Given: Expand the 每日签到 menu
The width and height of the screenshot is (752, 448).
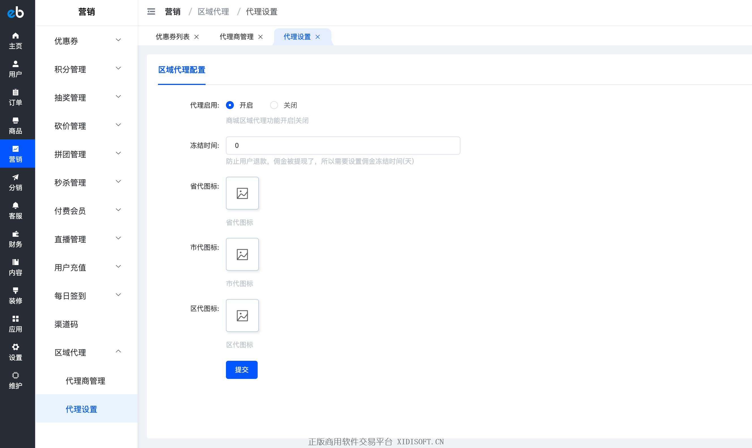Looking at the screenshot, I should pos(86,296).
